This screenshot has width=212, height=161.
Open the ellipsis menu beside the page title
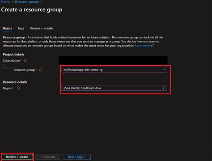pyautogui.click(x=70, y=10)
